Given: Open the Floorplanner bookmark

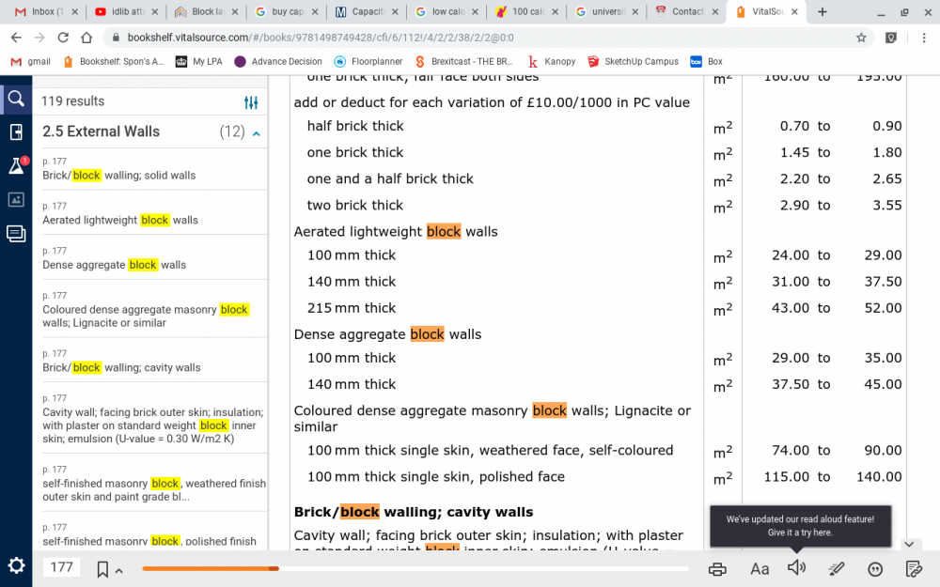Looking at the screenshot, I should click(368, 61).
